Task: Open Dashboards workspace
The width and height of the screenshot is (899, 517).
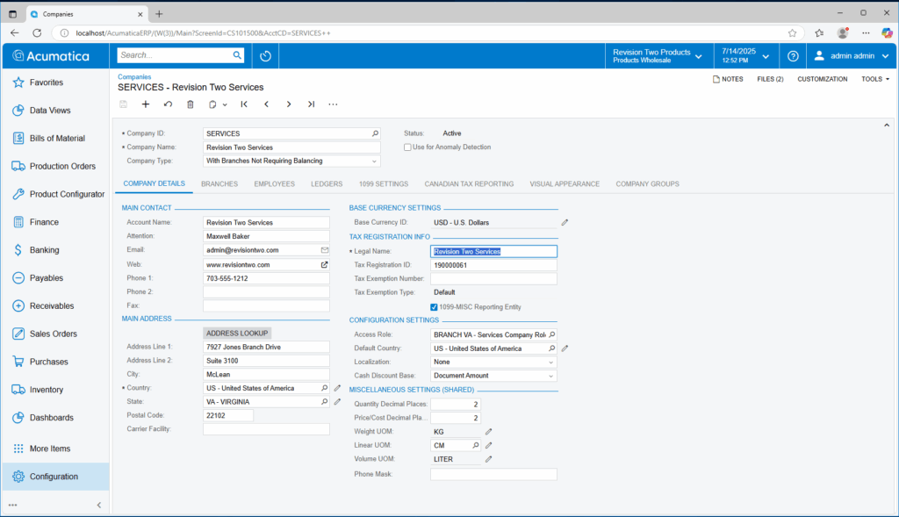Action: coord(52,418)
